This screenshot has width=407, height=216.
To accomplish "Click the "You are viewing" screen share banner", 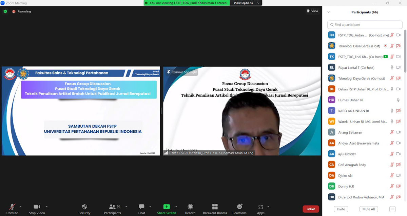I will [187, 3].
